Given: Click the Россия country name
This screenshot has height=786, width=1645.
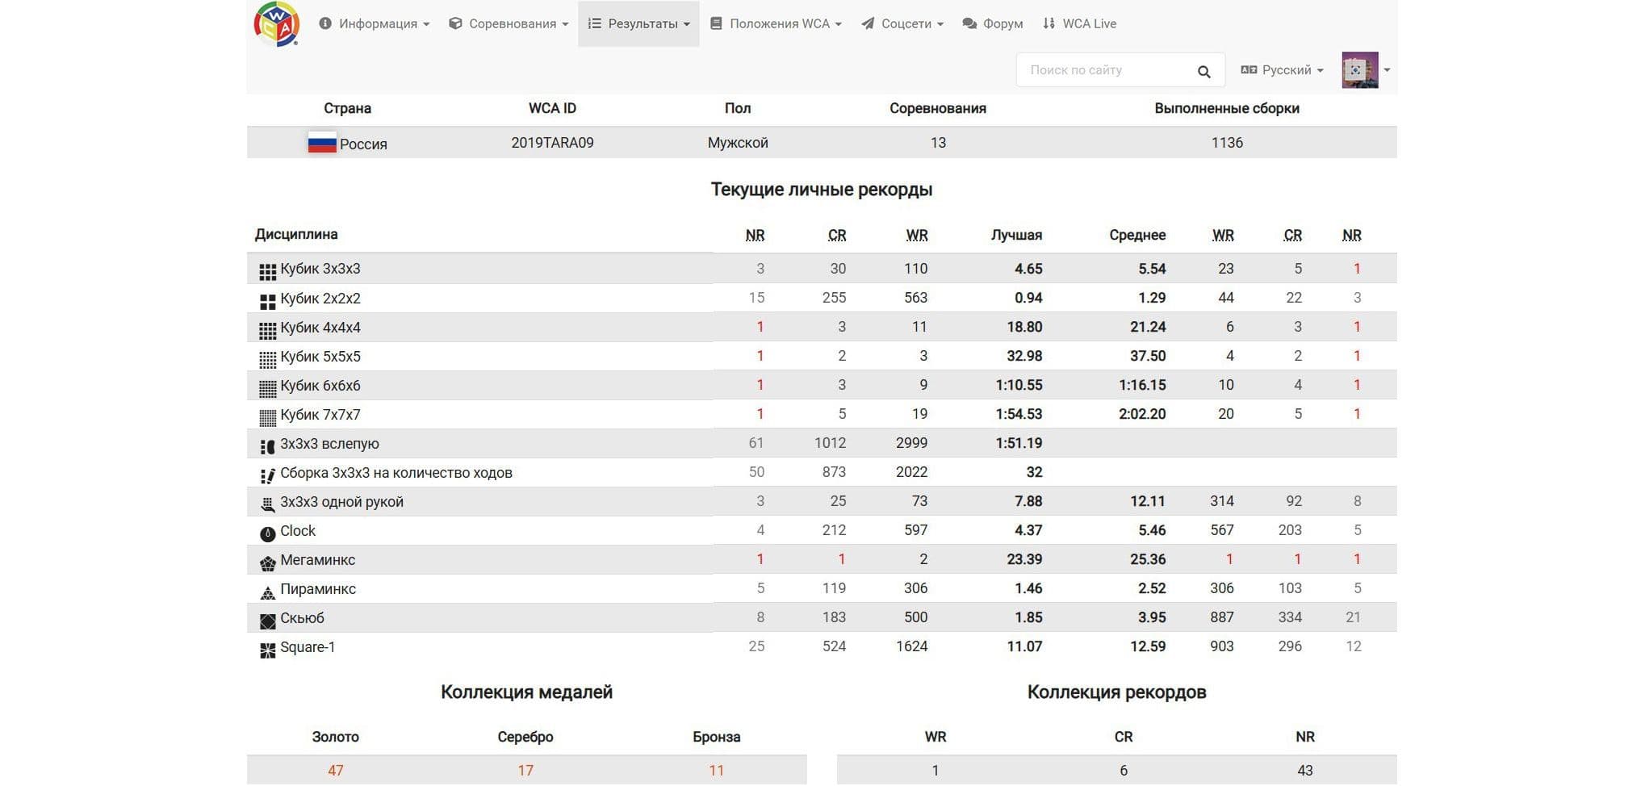Looking at the screenshot, I should coord(363,144).
